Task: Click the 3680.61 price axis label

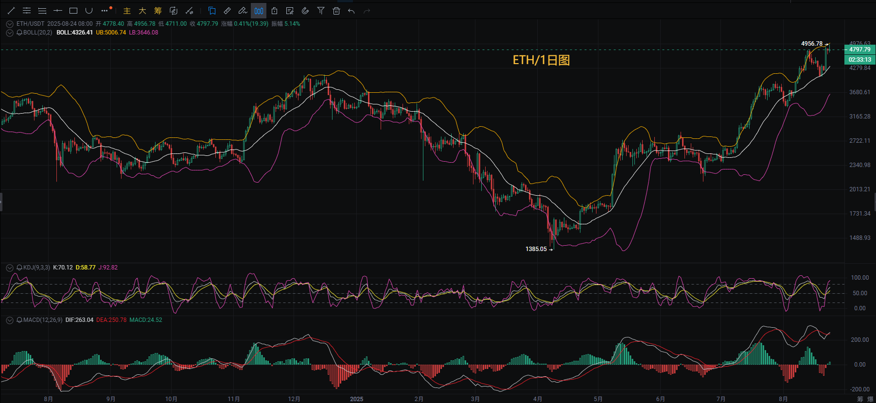Action: tap(859, 92)
